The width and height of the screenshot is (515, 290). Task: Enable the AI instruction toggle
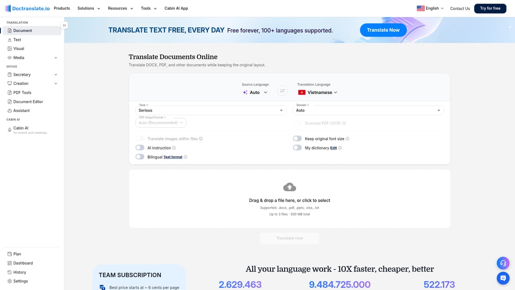pos(140,148)
